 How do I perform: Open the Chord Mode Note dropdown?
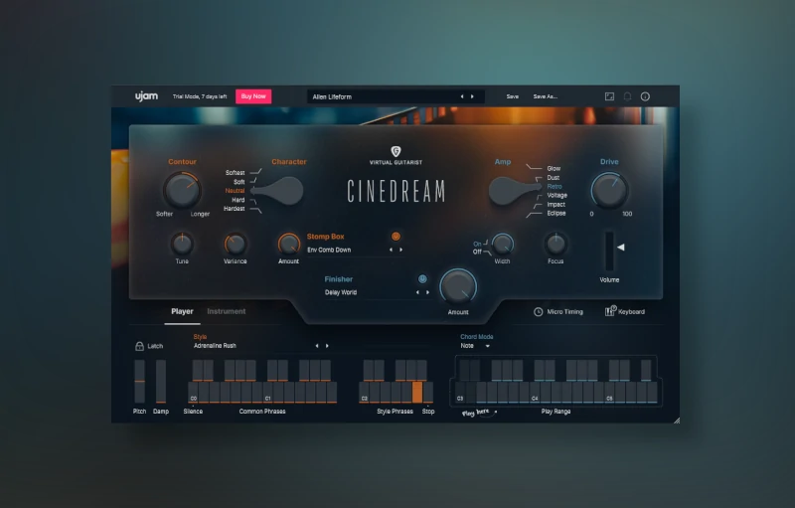[475, 346]
